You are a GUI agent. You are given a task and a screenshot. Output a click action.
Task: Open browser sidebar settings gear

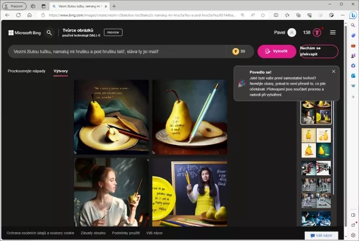pos(352,235)
